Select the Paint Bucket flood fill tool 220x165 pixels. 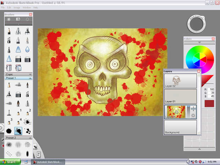[x=9, y=68]
